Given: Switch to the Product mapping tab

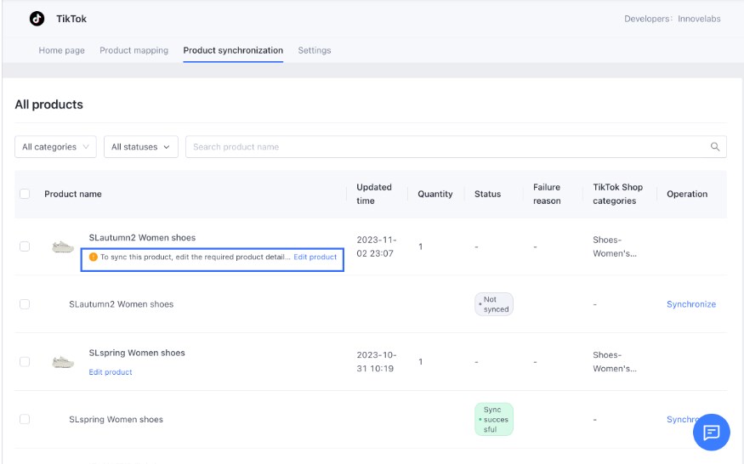Looking at the screenshot, I should coord(133,50).
